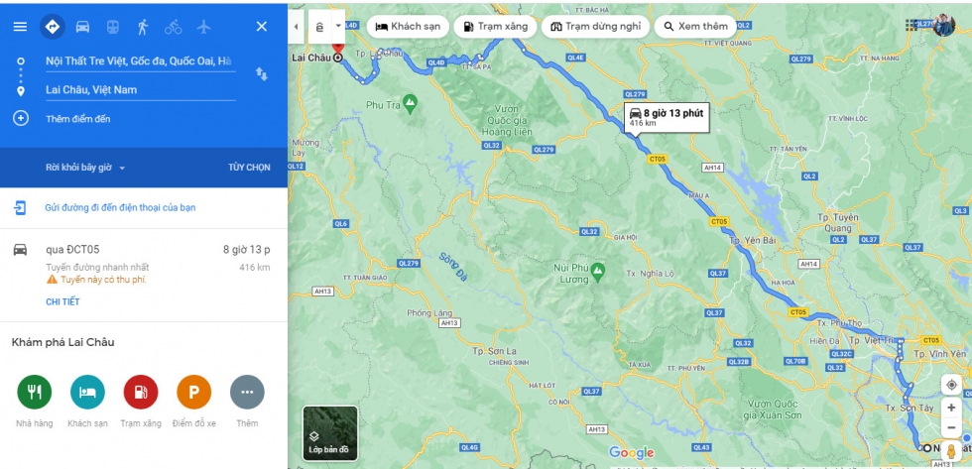Close the directions panel with X

coord(262,27)
